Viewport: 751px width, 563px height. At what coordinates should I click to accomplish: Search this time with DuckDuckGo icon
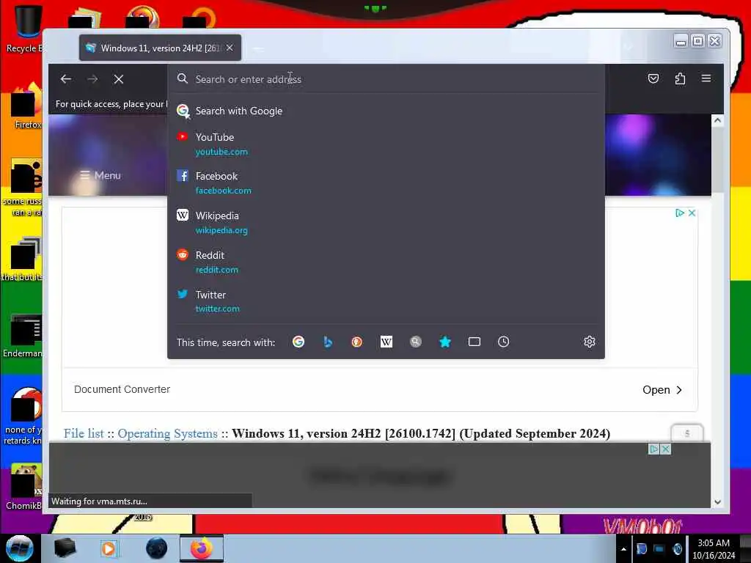tap(357, 342)
